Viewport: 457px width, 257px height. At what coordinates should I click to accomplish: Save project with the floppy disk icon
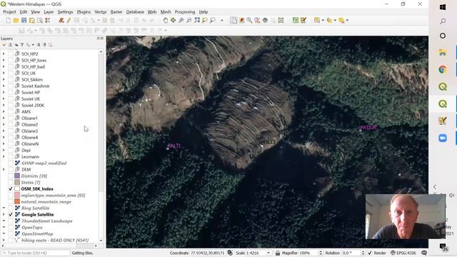(24, 21)
